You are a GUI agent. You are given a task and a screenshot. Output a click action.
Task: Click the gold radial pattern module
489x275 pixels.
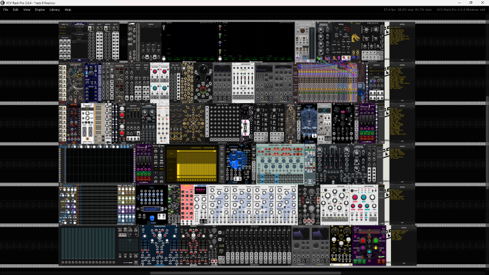194,123
